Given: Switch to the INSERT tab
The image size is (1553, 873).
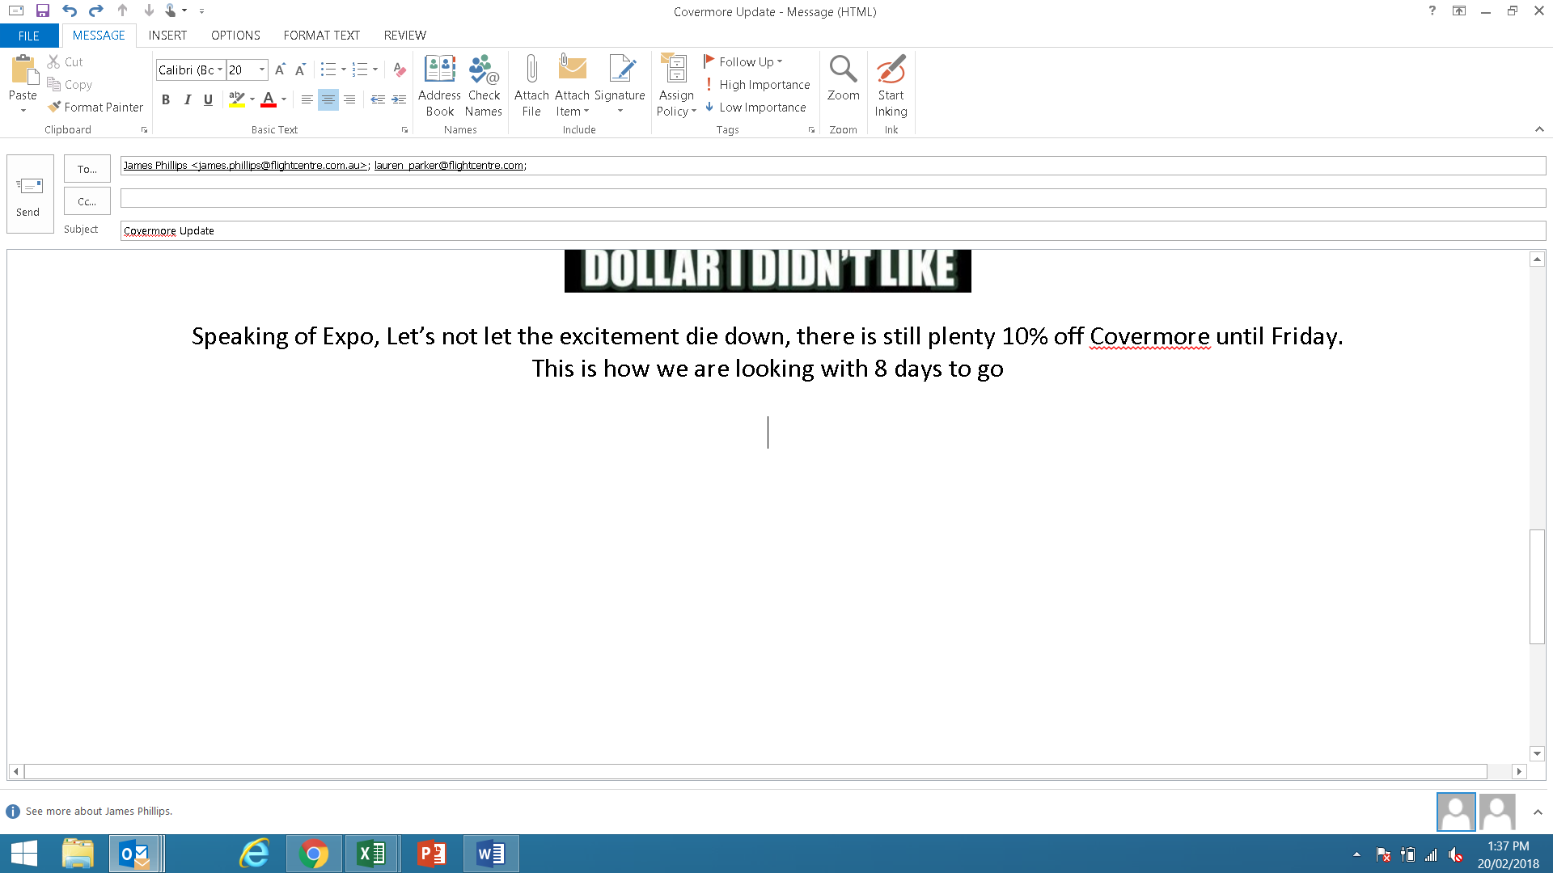Looking at the screenshot, I should tap(167, 36).
